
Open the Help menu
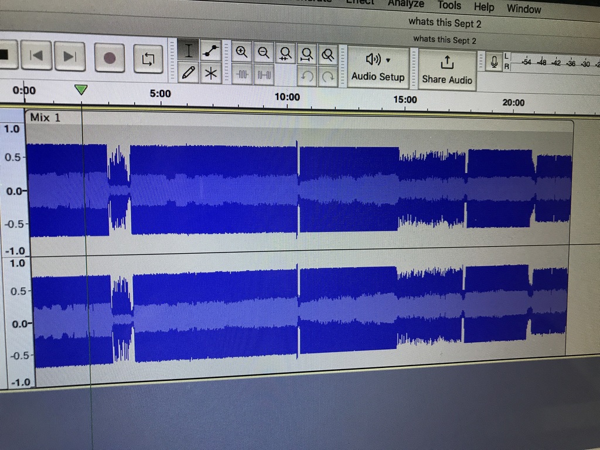[484, 7]
